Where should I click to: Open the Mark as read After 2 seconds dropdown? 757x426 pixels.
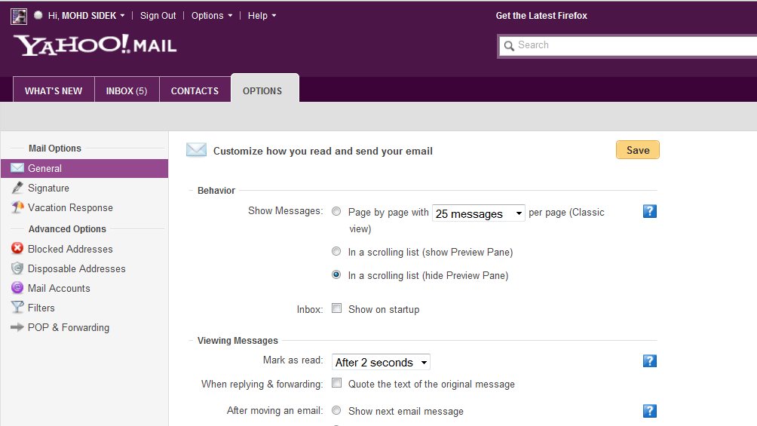click(x=381, y=362)
